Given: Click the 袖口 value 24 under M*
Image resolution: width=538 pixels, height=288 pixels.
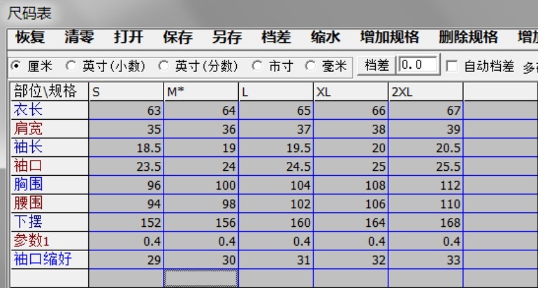Looking at the screenshot, I should [x=201, y=166].
